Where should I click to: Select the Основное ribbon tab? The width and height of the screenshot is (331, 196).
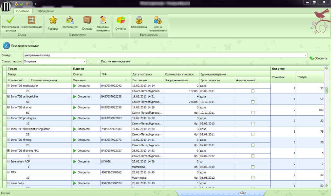coord(23,11)
